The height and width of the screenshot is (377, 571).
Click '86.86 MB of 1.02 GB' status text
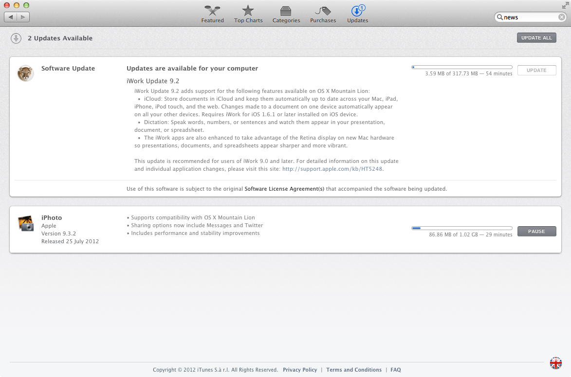453,235
